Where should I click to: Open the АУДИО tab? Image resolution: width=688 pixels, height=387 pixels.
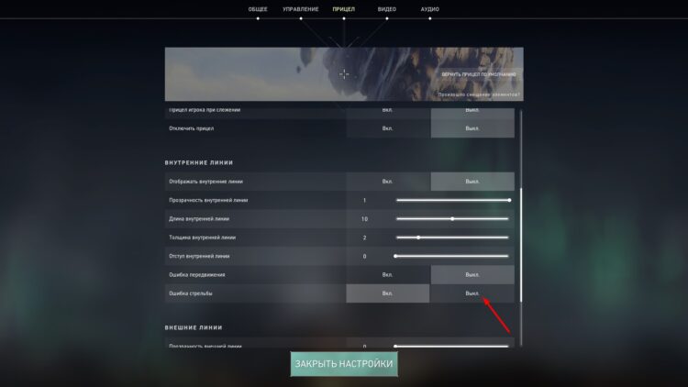pos(429,9)
